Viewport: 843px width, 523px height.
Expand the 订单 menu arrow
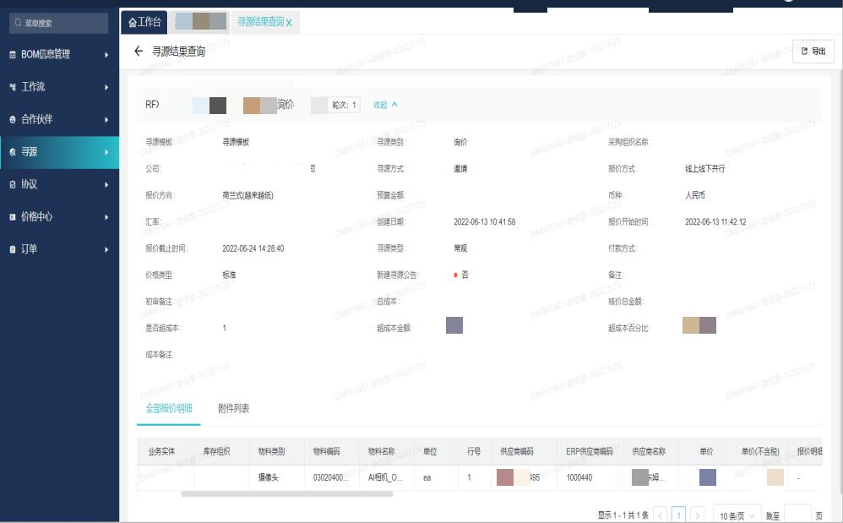[x=106, y=250]
